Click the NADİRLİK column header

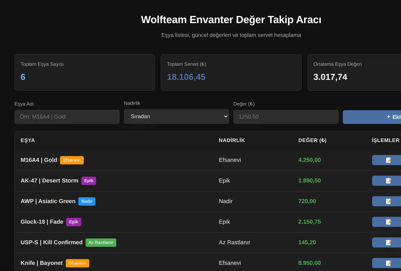[x=232, y=140]
